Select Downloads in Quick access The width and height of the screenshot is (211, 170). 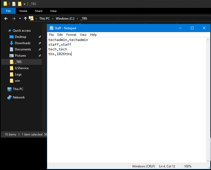[23, 43]
